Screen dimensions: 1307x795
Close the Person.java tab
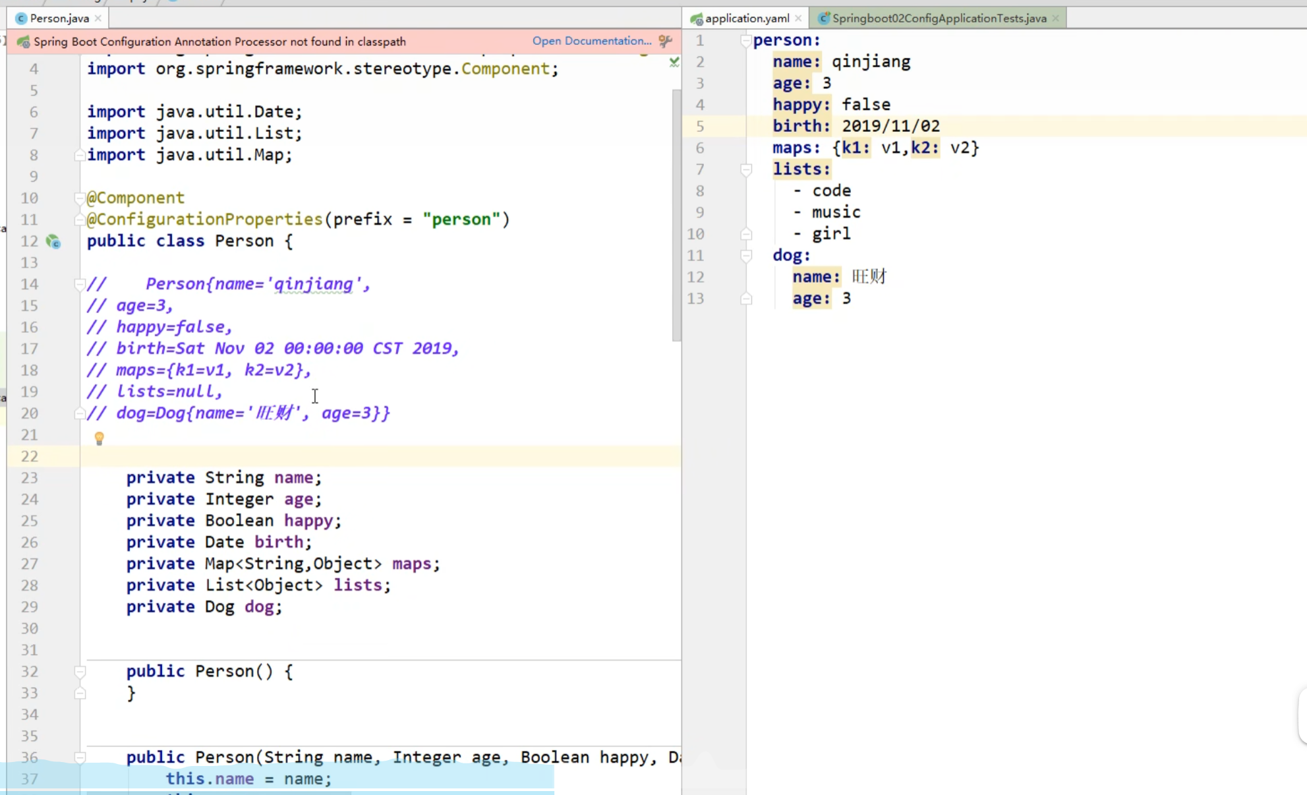(x=98, y=18)
